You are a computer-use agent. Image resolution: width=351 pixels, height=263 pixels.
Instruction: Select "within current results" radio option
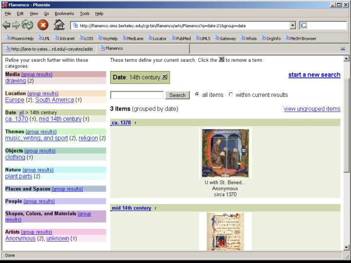pos(231,95)
